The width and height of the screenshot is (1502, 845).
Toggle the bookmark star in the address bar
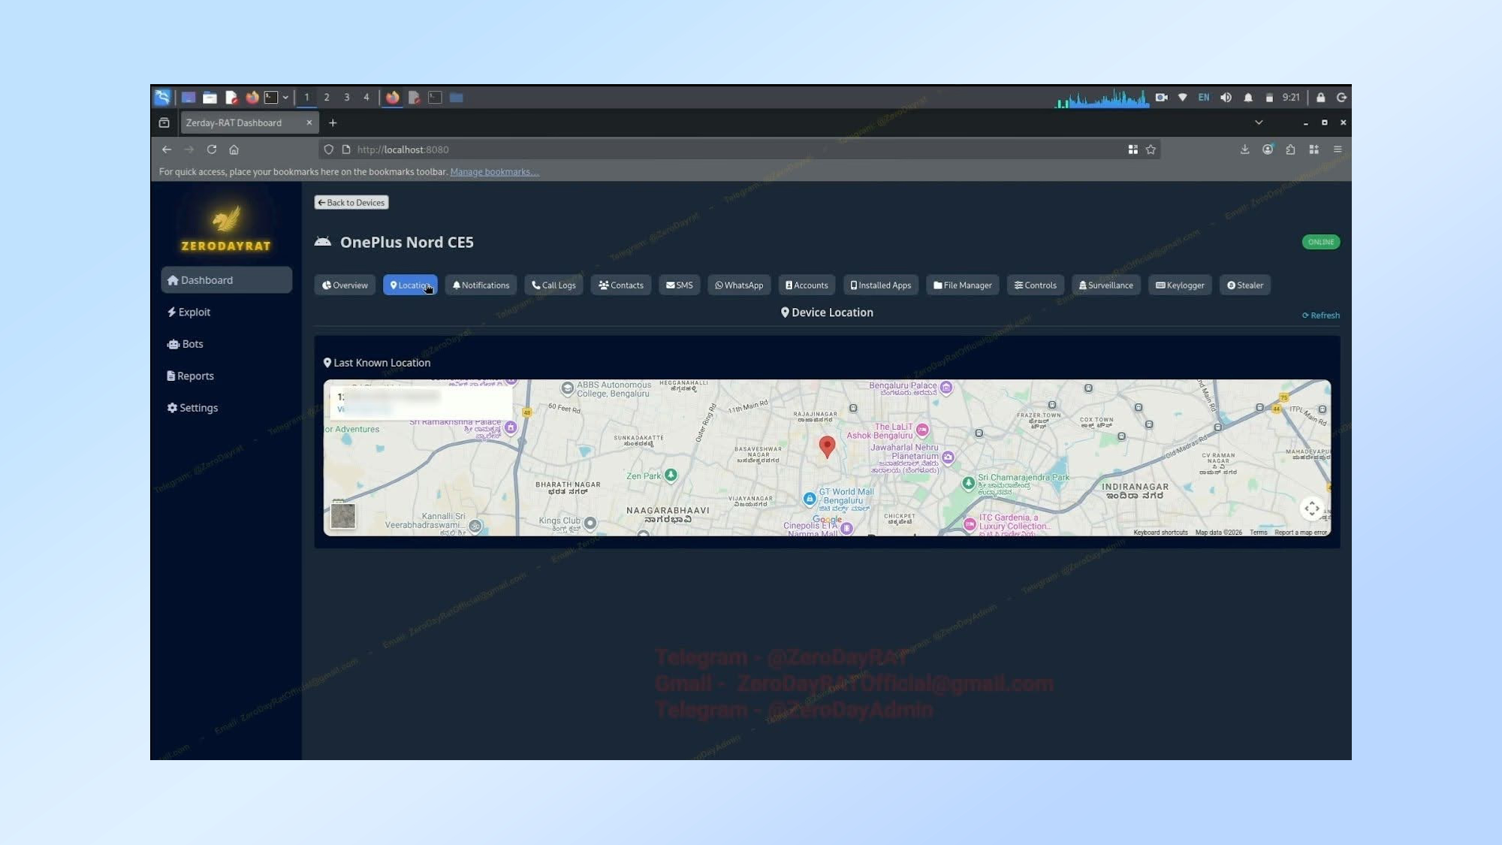(x=1151, y=149)
